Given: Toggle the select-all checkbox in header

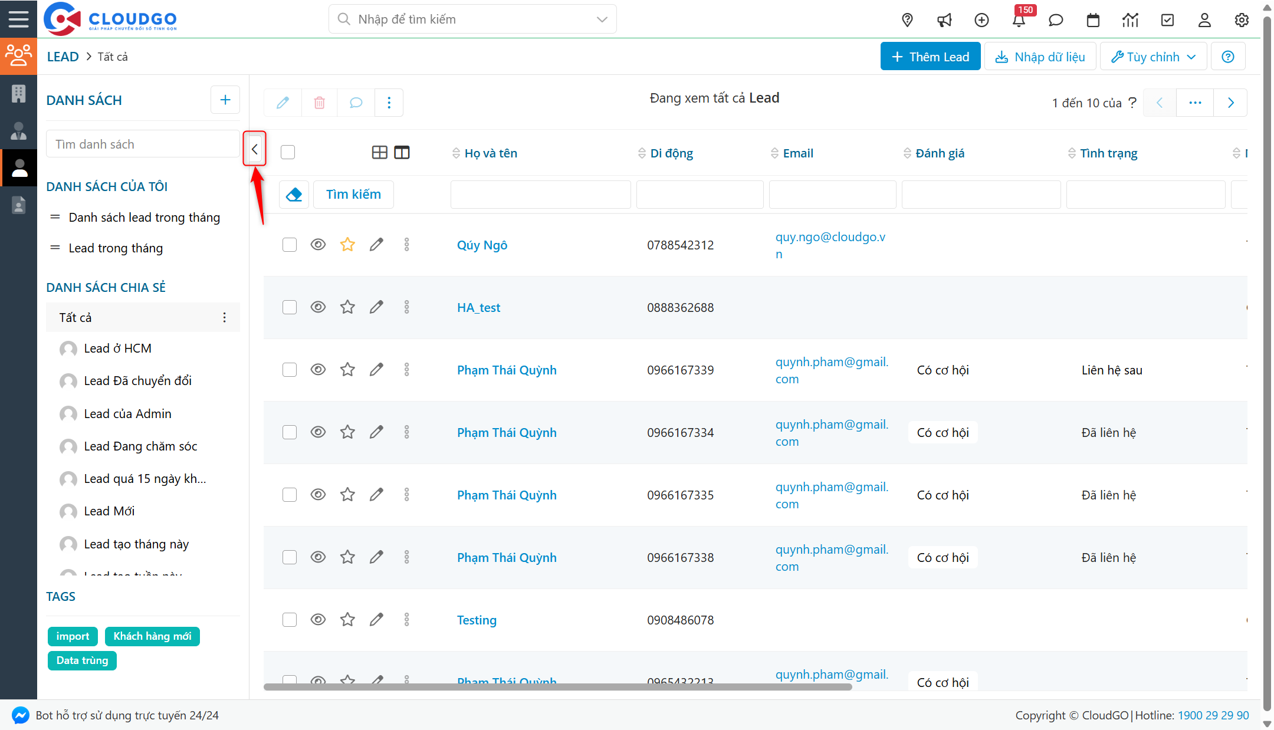Looking at the screenshot, I should click(288, 153).
